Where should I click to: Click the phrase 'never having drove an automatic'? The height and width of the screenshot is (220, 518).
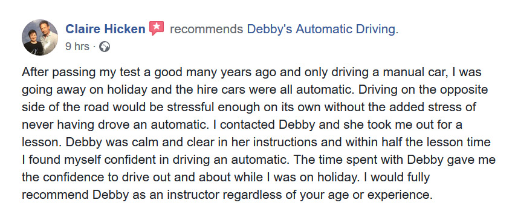pyautogui.click(x=113, y=125)
